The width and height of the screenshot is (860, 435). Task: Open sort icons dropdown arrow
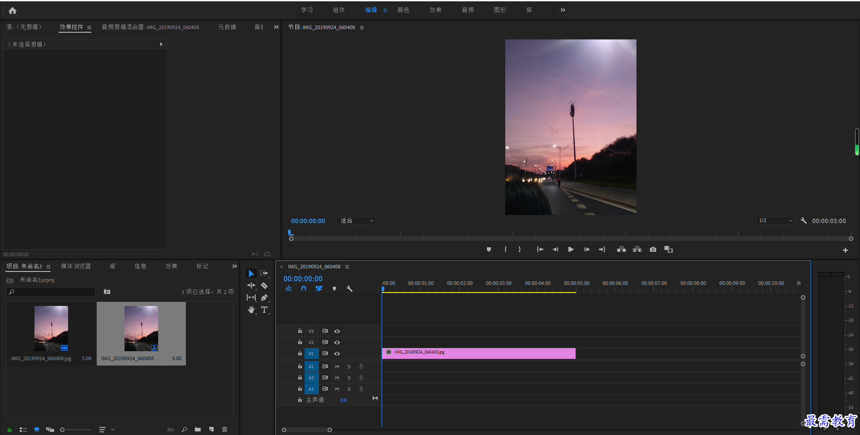click(x=113, y=430)
